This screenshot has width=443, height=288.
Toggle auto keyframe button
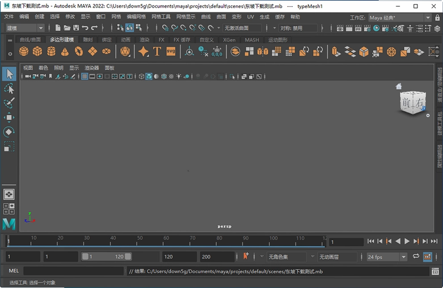pos(427,257)
